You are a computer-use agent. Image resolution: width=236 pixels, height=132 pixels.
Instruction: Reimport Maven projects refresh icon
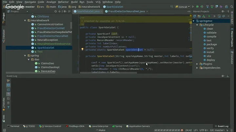(195, 16)
